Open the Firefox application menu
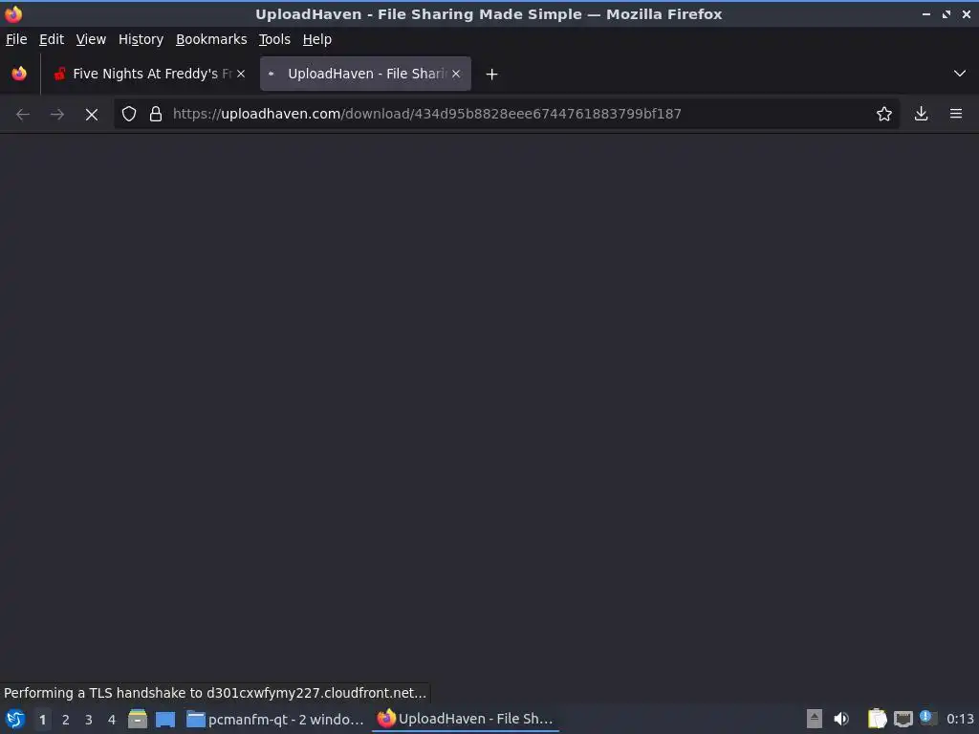This screenshot has height=734, width=979. [x=956, y=114]
